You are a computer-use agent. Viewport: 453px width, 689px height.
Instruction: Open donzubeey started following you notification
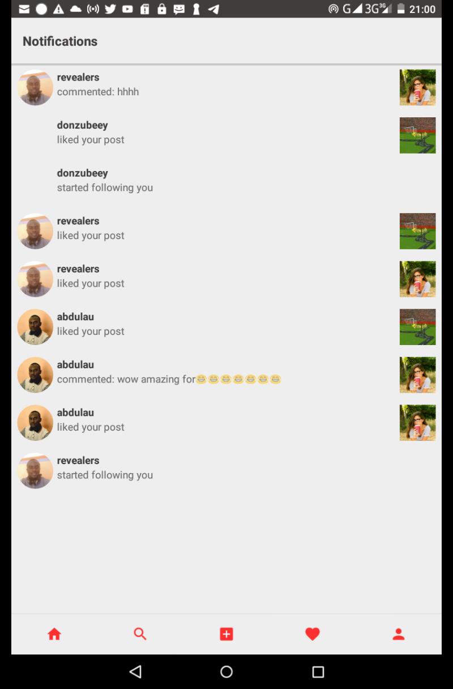tap(226, 180)
